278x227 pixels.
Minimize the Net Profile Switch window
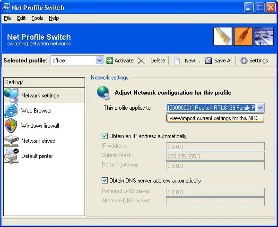249,8
